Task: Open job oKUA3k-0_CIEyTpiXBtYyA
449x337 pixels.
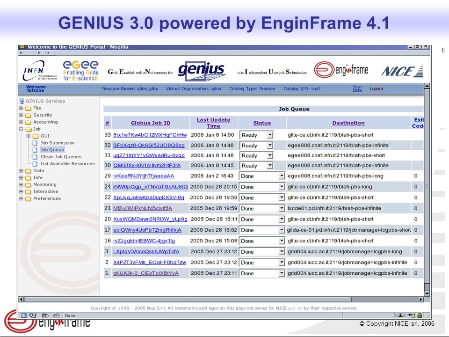Action: click(x=146, y=273)
